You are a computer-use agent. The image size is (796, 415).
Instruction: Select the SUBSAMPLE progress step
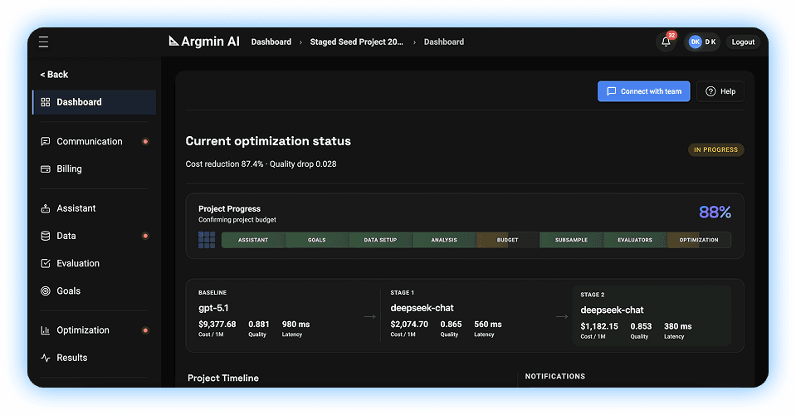(571, 240)
